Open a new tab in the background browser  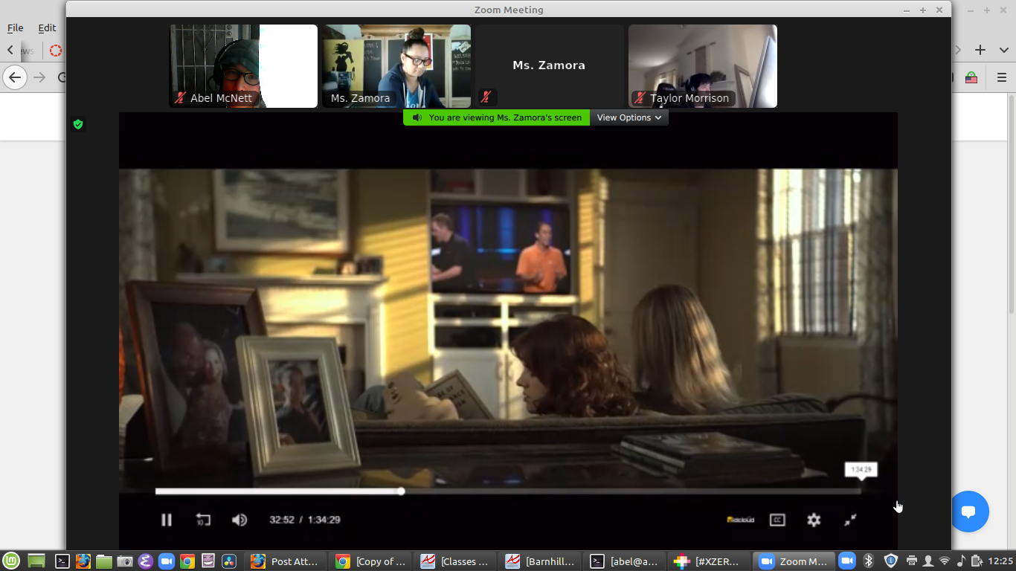980,50
